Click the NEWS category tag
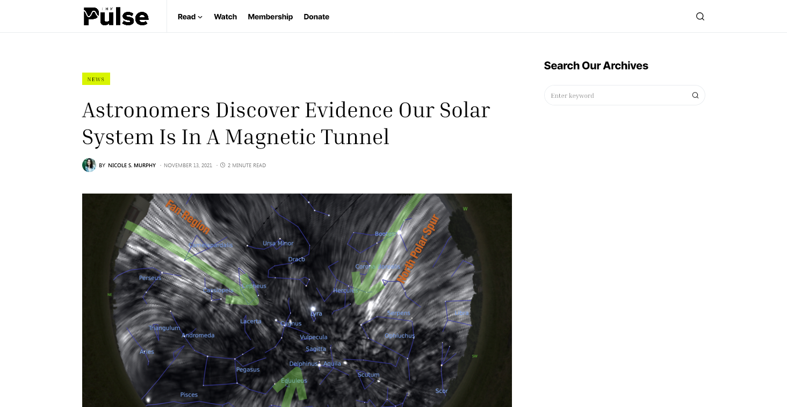The height and width of the screenshot is (407, 787). (96, 79)
